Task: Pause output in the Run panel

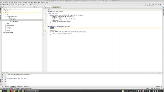Action: [3, 79]
